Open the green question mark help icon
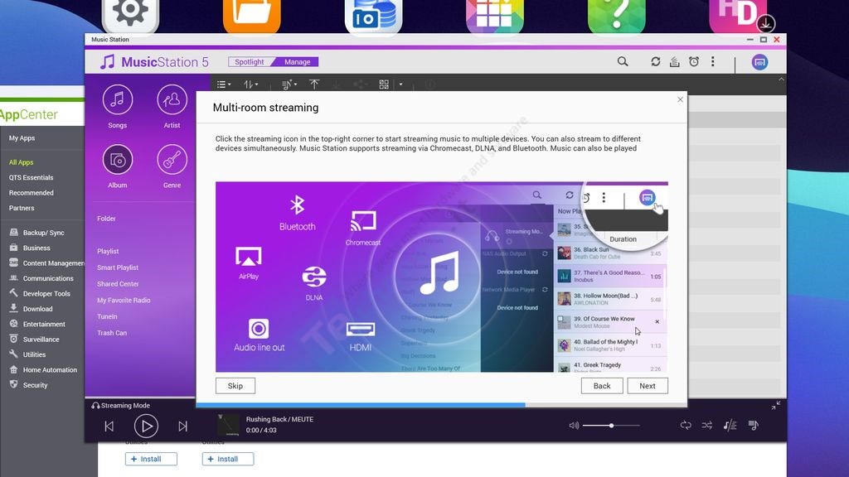849x477 pixels. point(617,17)
